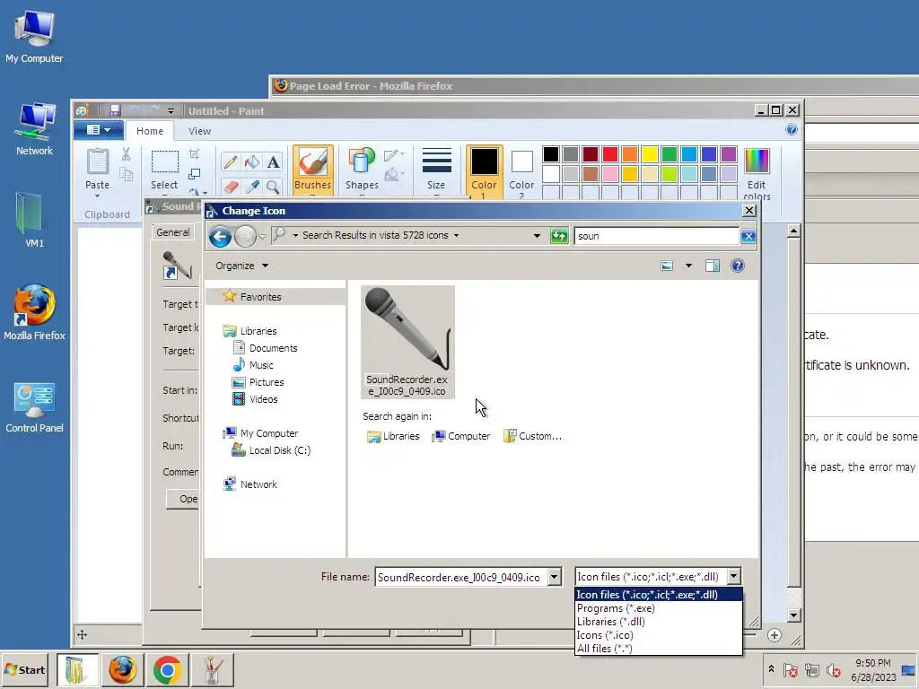Select Color 1 button in Paint
Screen dimensions: 919x689
(484, 171)
